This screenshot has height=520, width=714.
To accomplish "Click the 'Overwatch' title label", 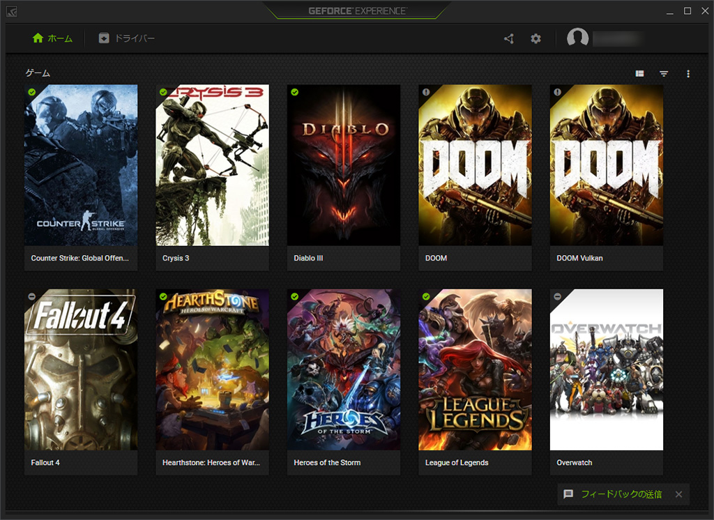I will coord(575,463).
